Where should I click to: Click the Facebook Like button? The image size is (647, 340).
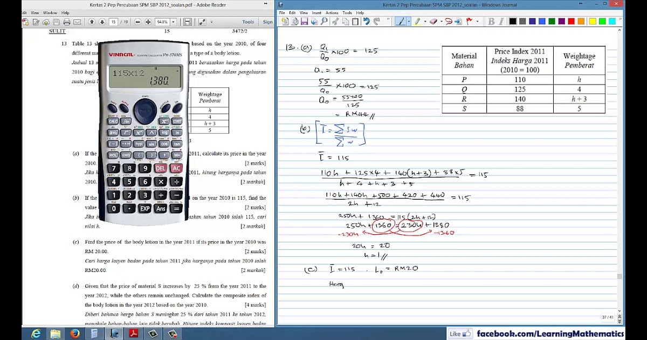click(460, 334)
